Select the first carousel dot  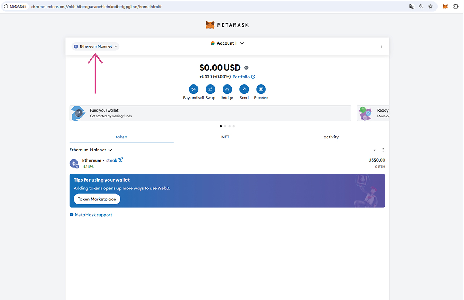click(221, 126)
